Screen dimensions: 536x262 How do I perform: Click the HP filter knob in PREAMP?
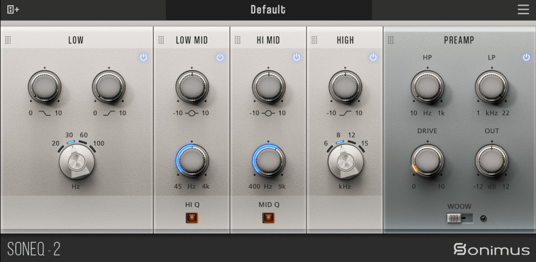[427, 87]
